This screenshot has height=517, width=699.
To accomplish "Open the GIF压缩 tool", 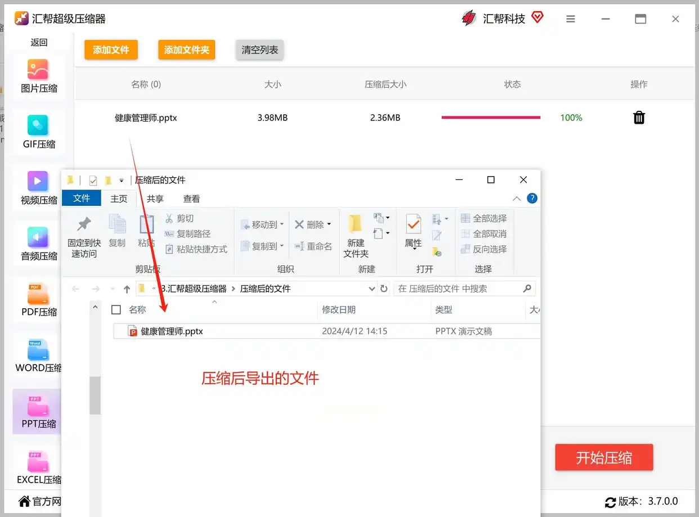I will tap(38, 132).
